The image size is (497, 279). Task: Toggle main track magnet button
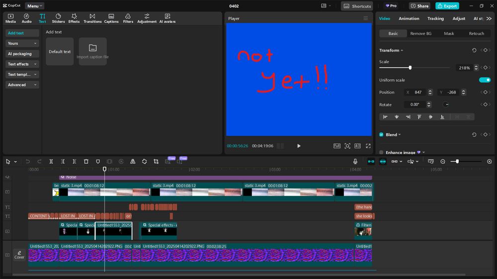(x=371, y=161)
